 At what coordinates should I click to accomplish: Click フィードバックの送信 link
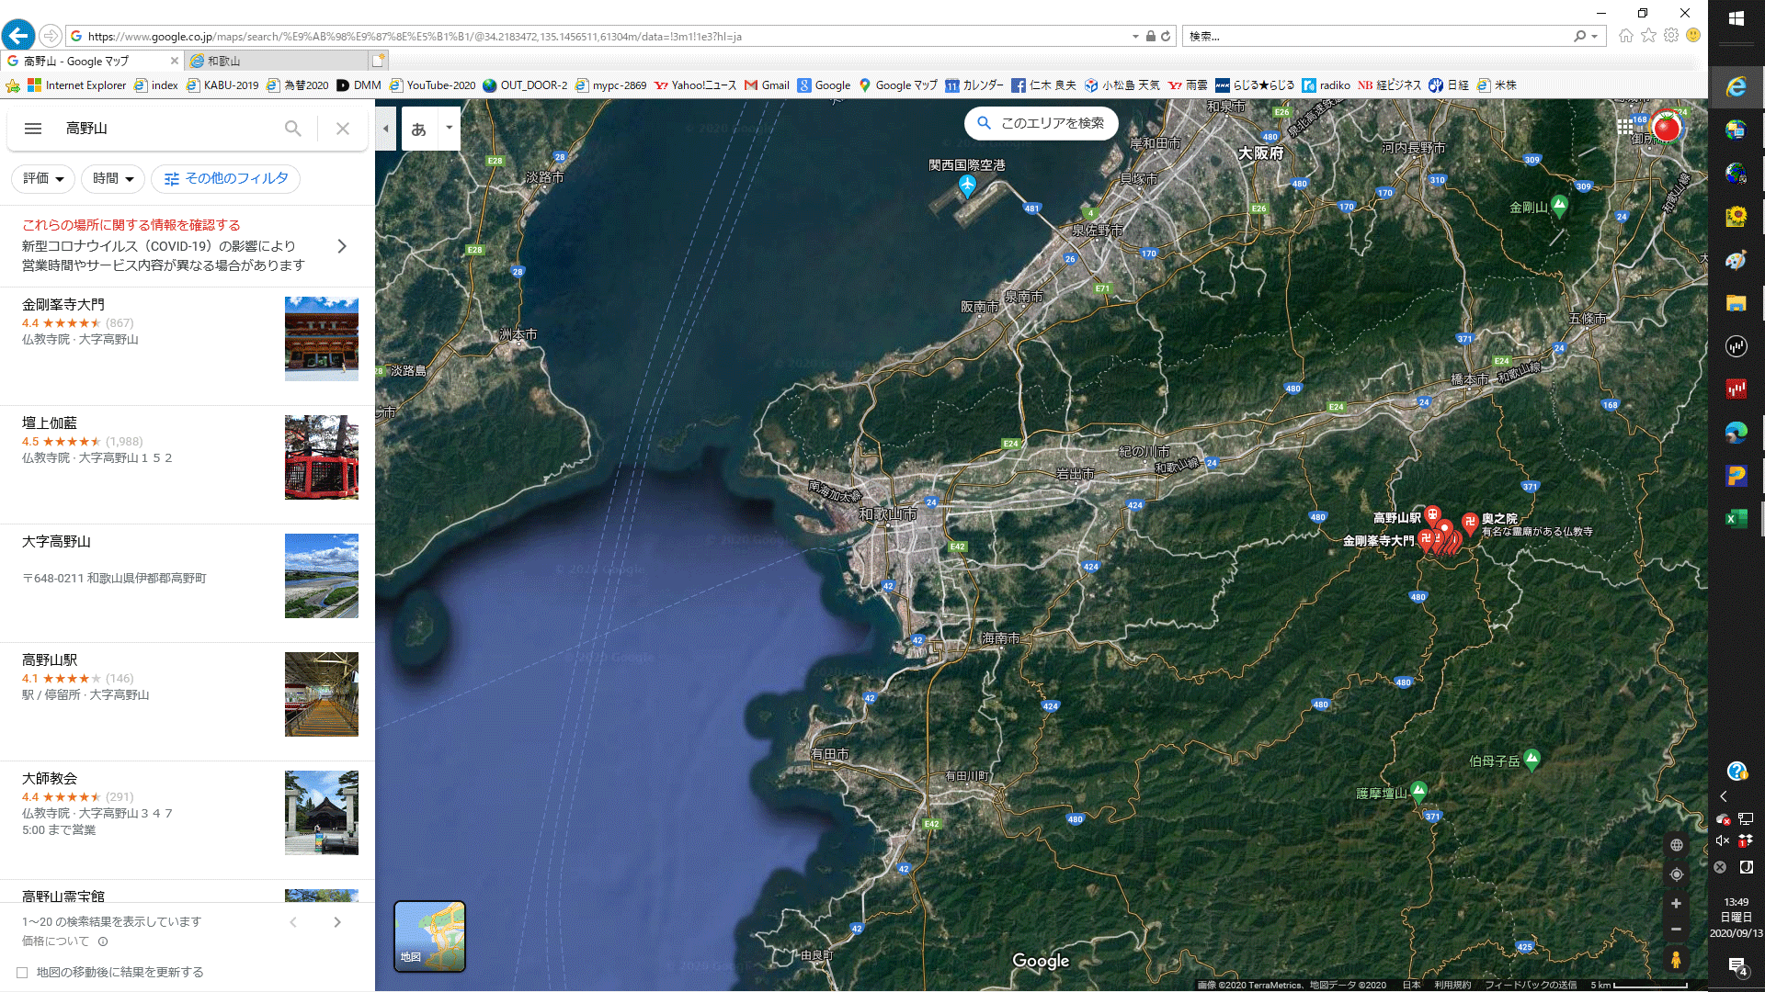tap(1531, 986)
